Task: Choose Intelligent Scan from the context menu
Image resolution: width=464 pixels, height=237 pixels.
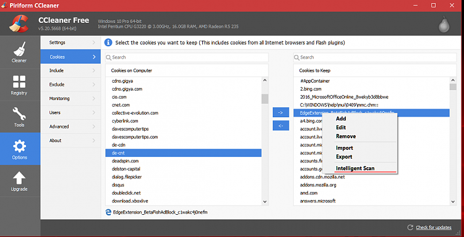Action: pos(355,168)
